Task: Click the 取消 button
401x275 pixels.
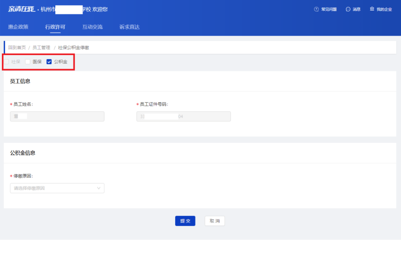Action: (215, 221)
